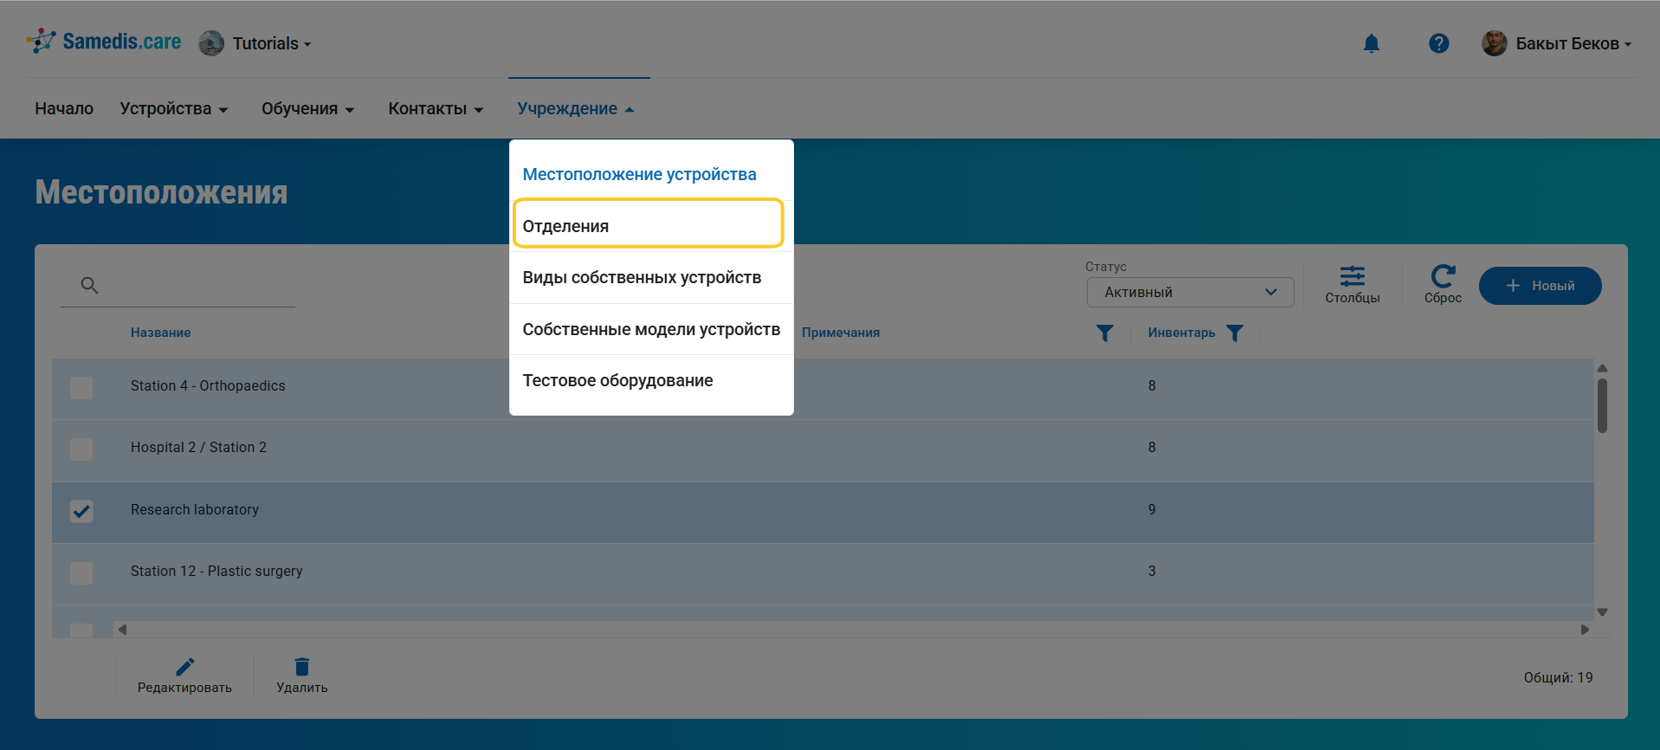Image resolution: width=1660 pixels, height=750 pixels.
Task: Click the pencil Edit icon
Action: (184, 667)
